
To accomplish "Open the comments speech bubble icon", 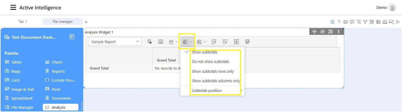I will 352,22.
